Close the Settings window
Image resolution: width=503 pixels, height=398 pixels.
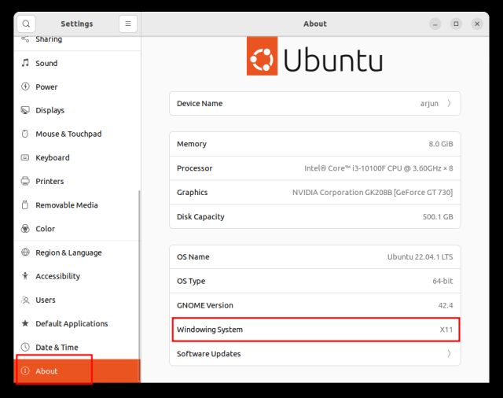[x=477, y=24]
